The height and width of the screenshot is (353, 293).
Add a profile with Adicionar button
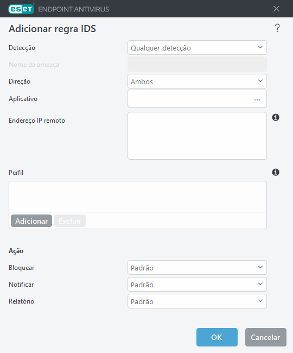pyautogui.click(x=31, y=221)
